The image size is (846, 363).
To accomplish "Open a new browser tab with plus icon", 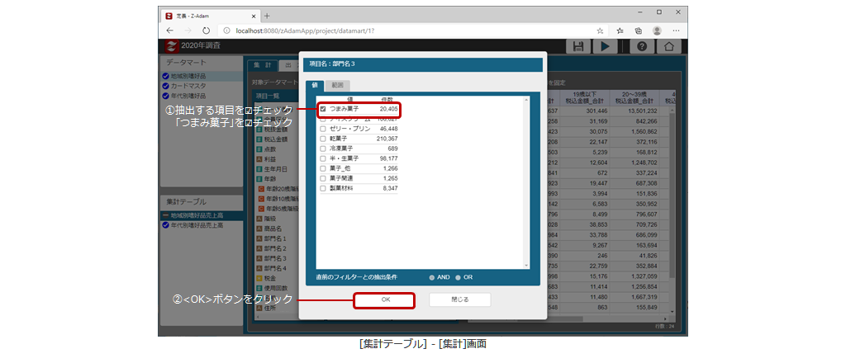I will click(267, 16).
